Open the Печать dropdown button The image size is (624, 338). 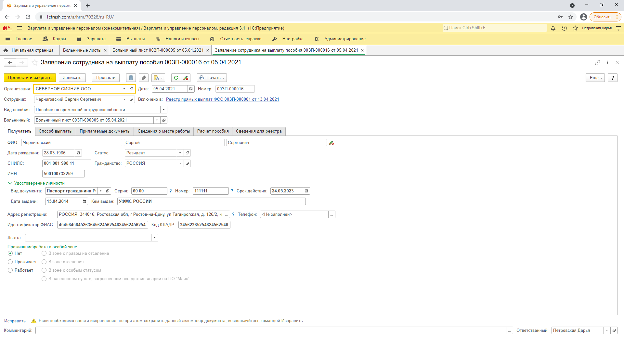click(x=212, y=78)
